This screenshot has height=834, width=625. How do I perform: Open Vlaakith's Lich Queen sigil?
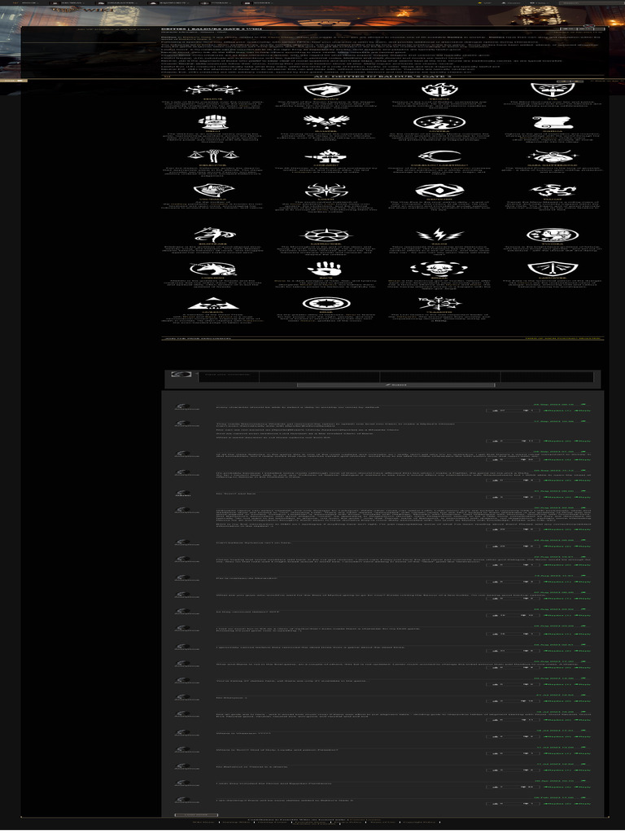coord(439,303)
